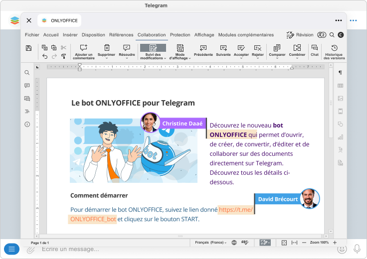
Task: Expand the Comparer dropdown
Action: click(x=277, y=58)
